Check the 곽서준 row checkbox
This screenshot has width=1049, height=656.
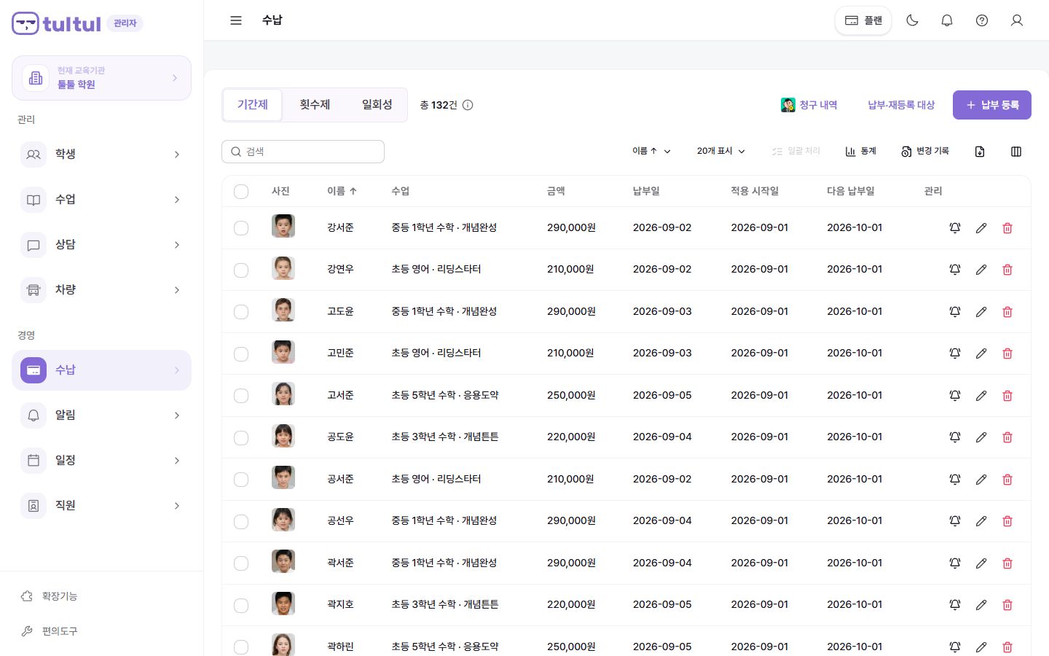(x=241, y=563)
